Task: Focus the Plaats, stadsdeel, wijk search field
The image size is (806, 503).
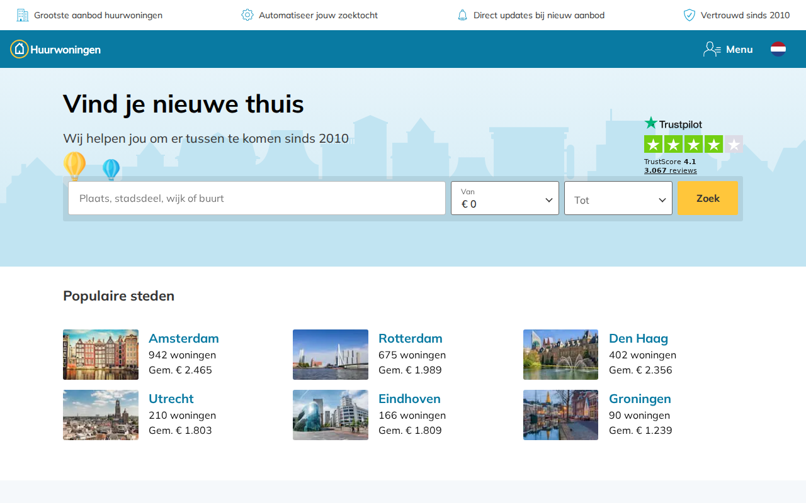Action: click(257, 198)
